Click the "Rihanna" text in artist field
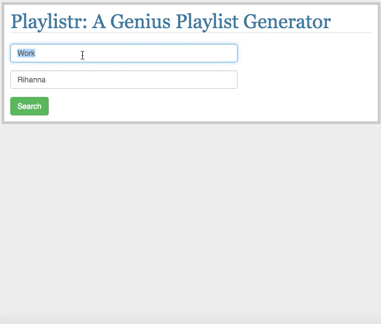 pyautogui.click(x=31, y=80)
